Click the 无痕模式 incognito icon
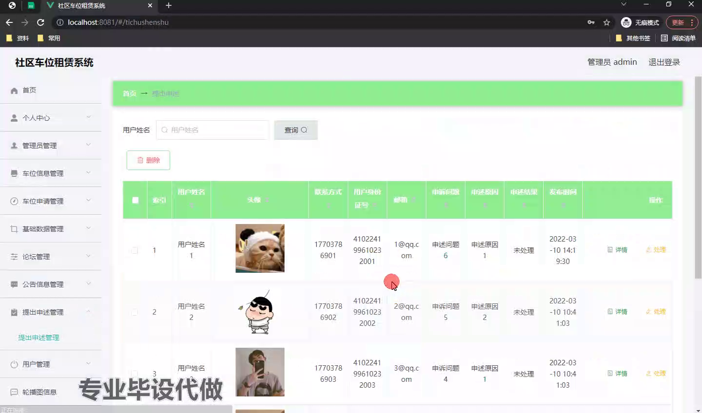Viewport: 702px width, 413px height. [626, 22]
